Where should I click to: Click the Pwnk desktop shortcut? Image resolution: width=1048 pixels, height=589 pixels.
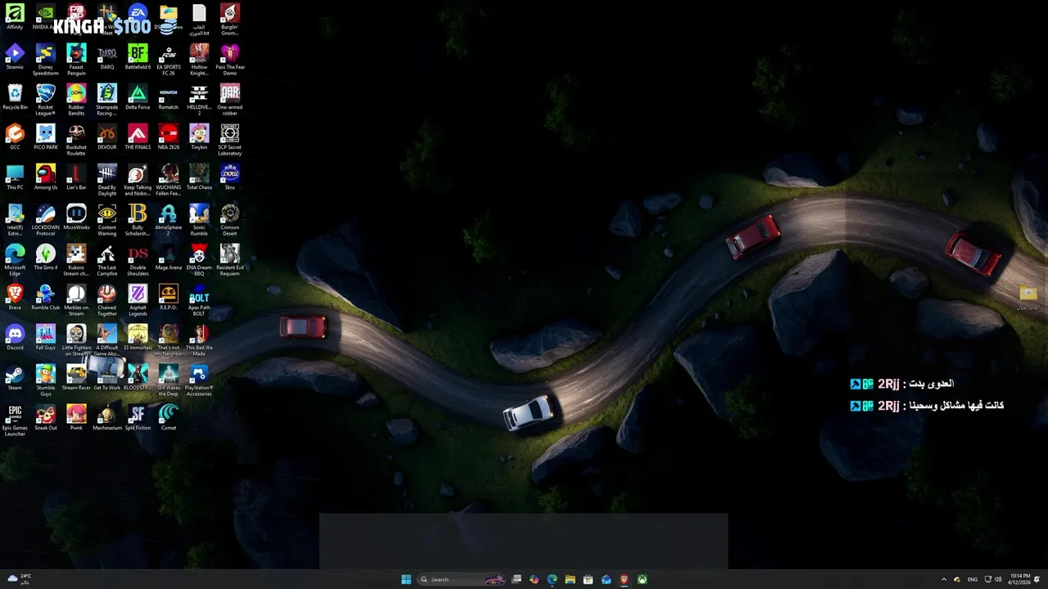point(76,417)
